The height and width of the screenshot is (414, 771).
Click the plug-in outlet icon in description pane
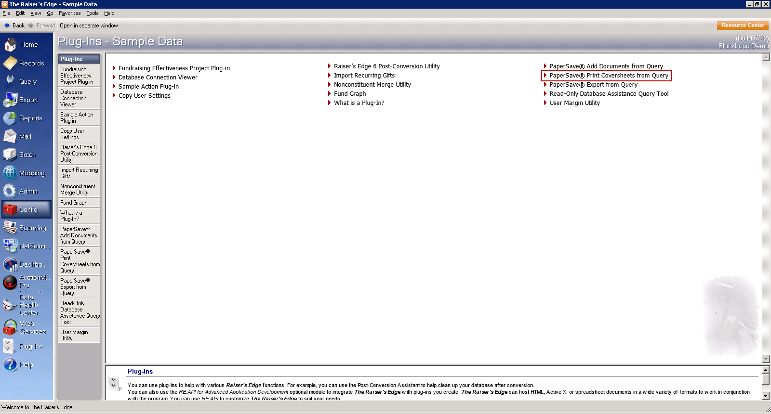[x=114, y=383]
